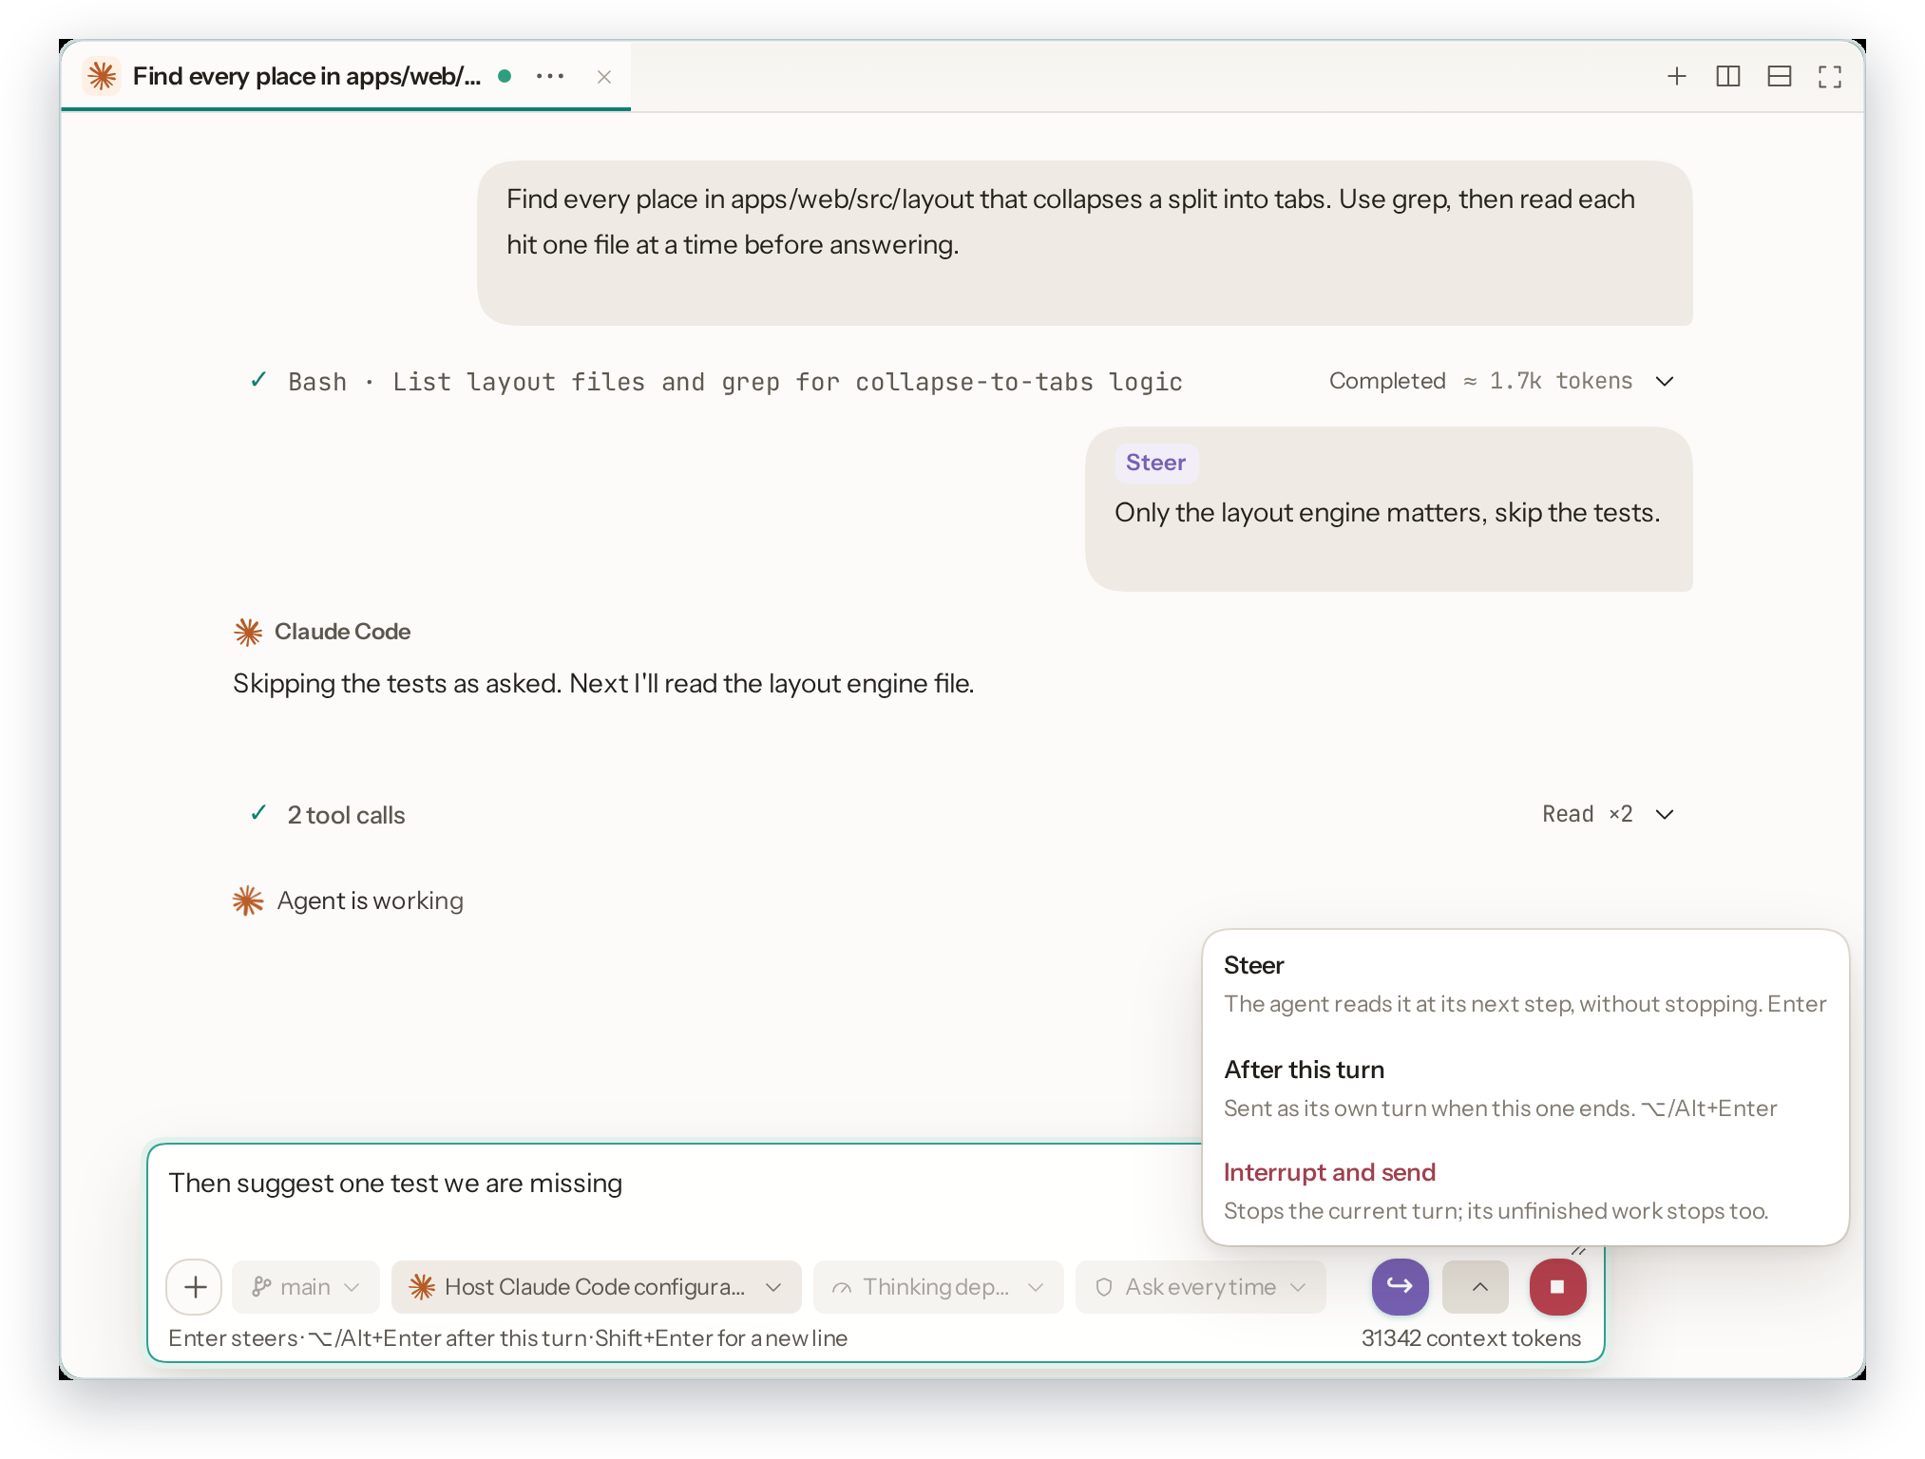Click the '2 tool calls' label
1925x1459 pixels.
click(346, 815)
